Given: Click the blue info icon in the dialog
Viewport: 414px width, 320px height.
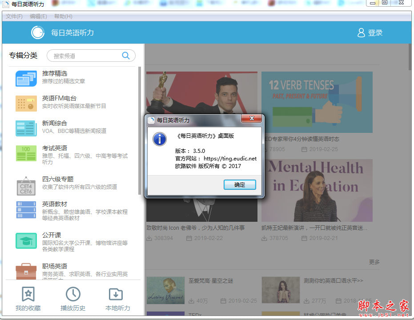Looking at the screenshot, I should (x=160, y=139).
